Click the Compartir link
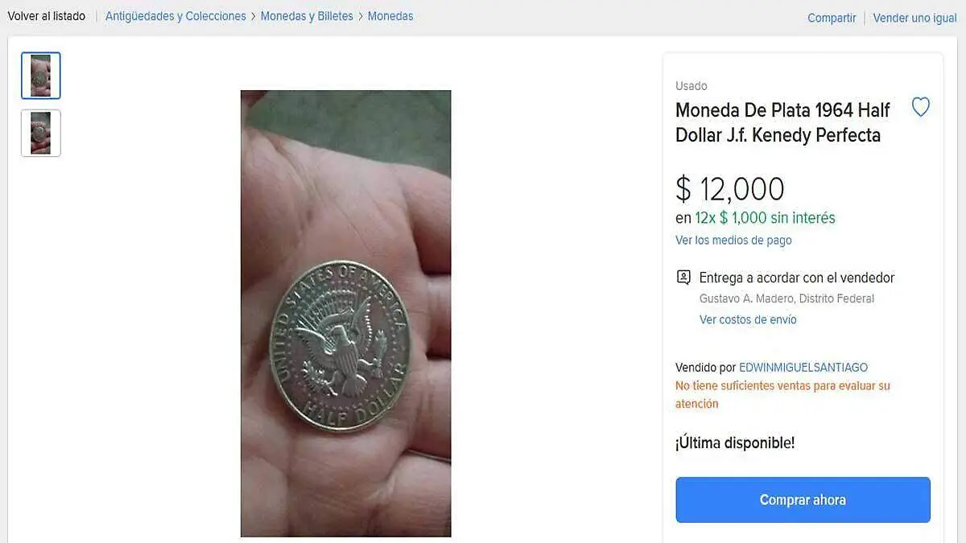This screenshot has height=543, width=966. pos(832,18)
